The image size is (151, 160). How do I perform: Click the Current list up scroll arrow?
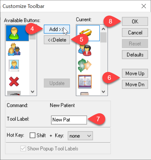tap(103, 29)
